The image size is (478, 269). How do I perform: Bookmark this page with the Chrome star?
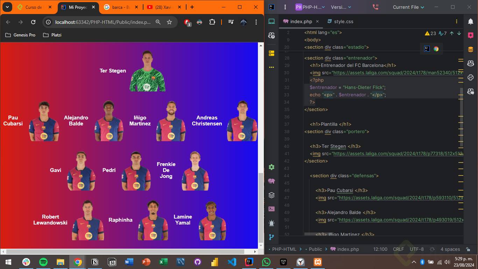pyautogui.click(x=169, y=22)
